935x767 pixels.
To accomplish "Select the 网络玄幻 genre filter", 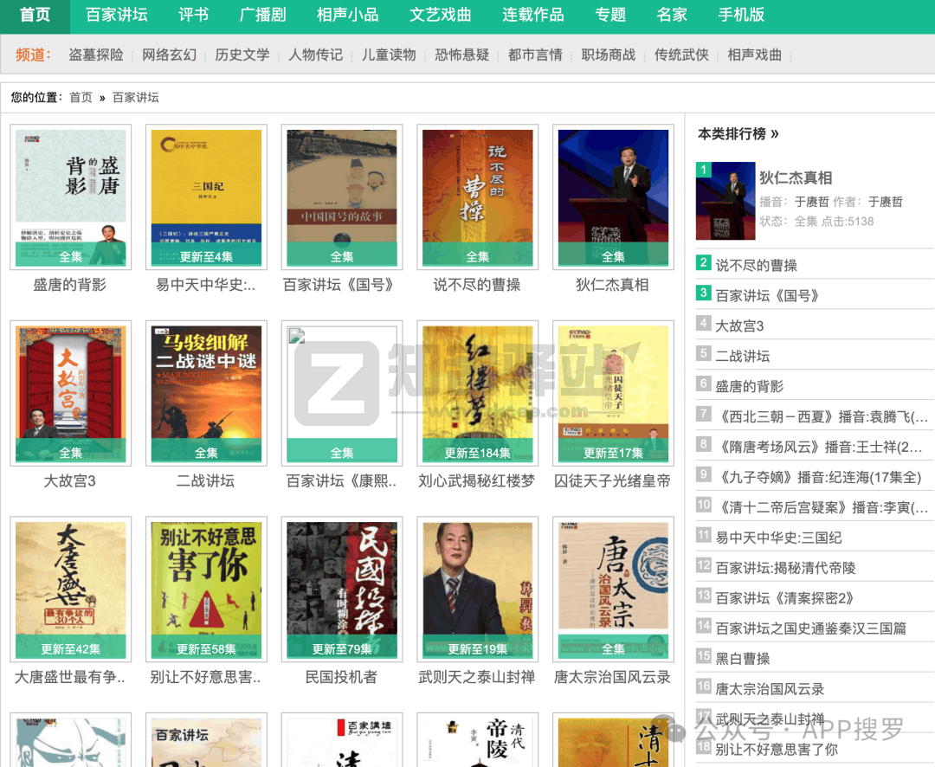I will coord(169,54).
